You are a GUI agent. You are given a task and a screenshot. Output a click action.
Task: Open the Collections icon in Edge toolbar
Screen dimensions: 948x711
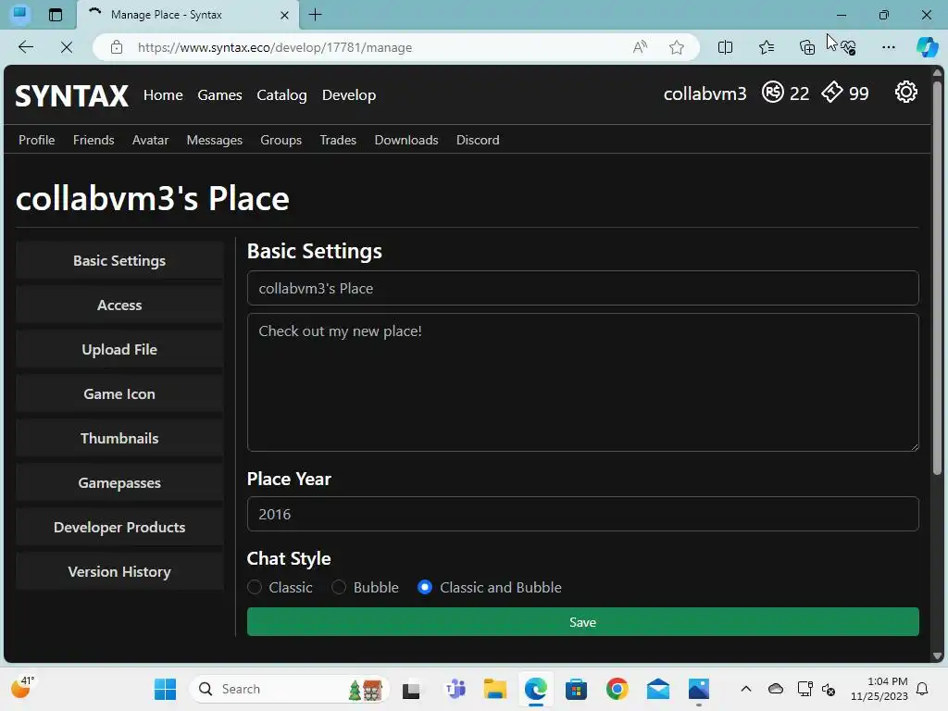pyautogui.click(x=807, y=47)
